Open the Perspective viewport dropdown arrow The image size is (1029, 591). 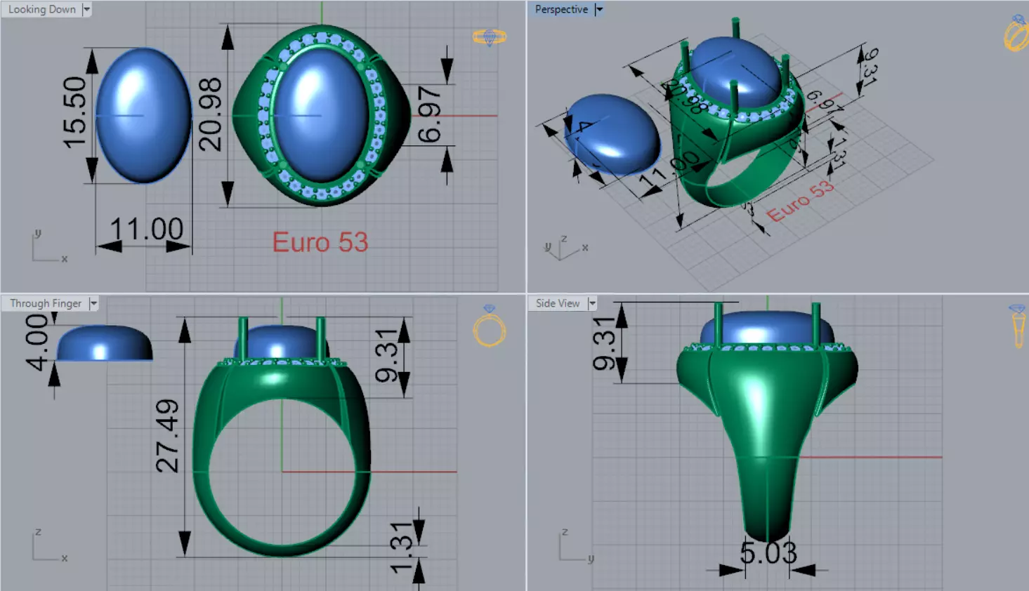(x=599, y=10)
